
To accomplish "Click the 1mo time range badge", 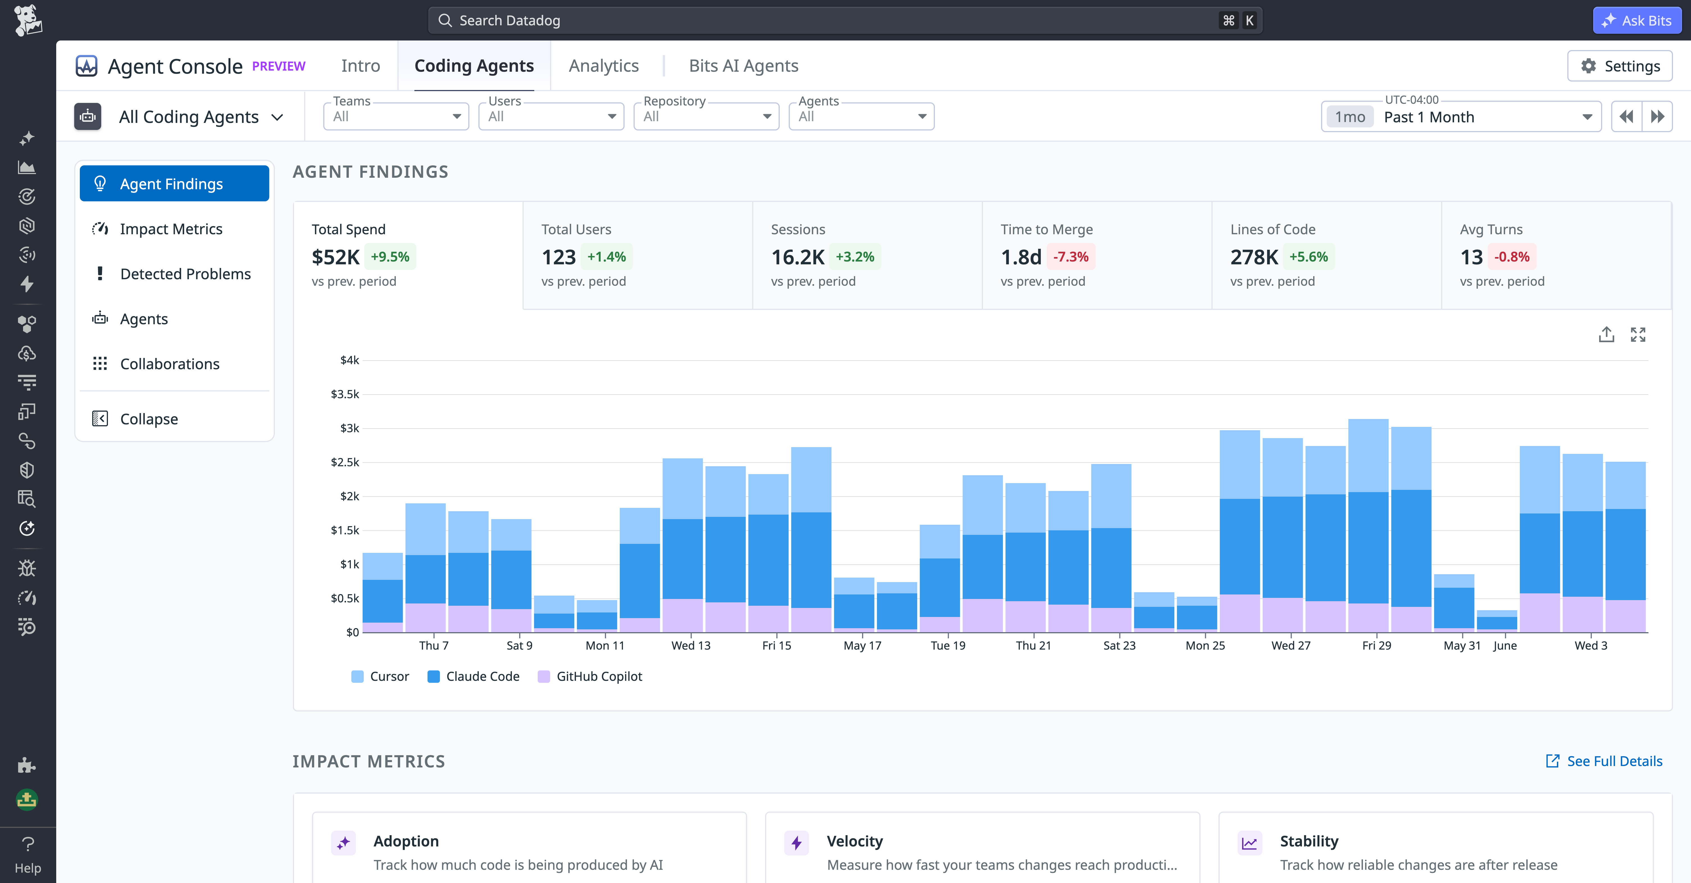I will tap(1350, 117).
